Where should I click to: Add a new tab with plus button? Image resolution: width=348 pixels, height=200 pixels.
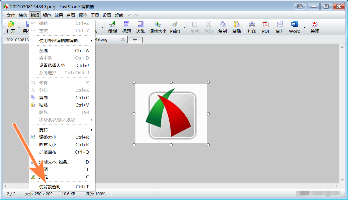[x=135, y=40]
